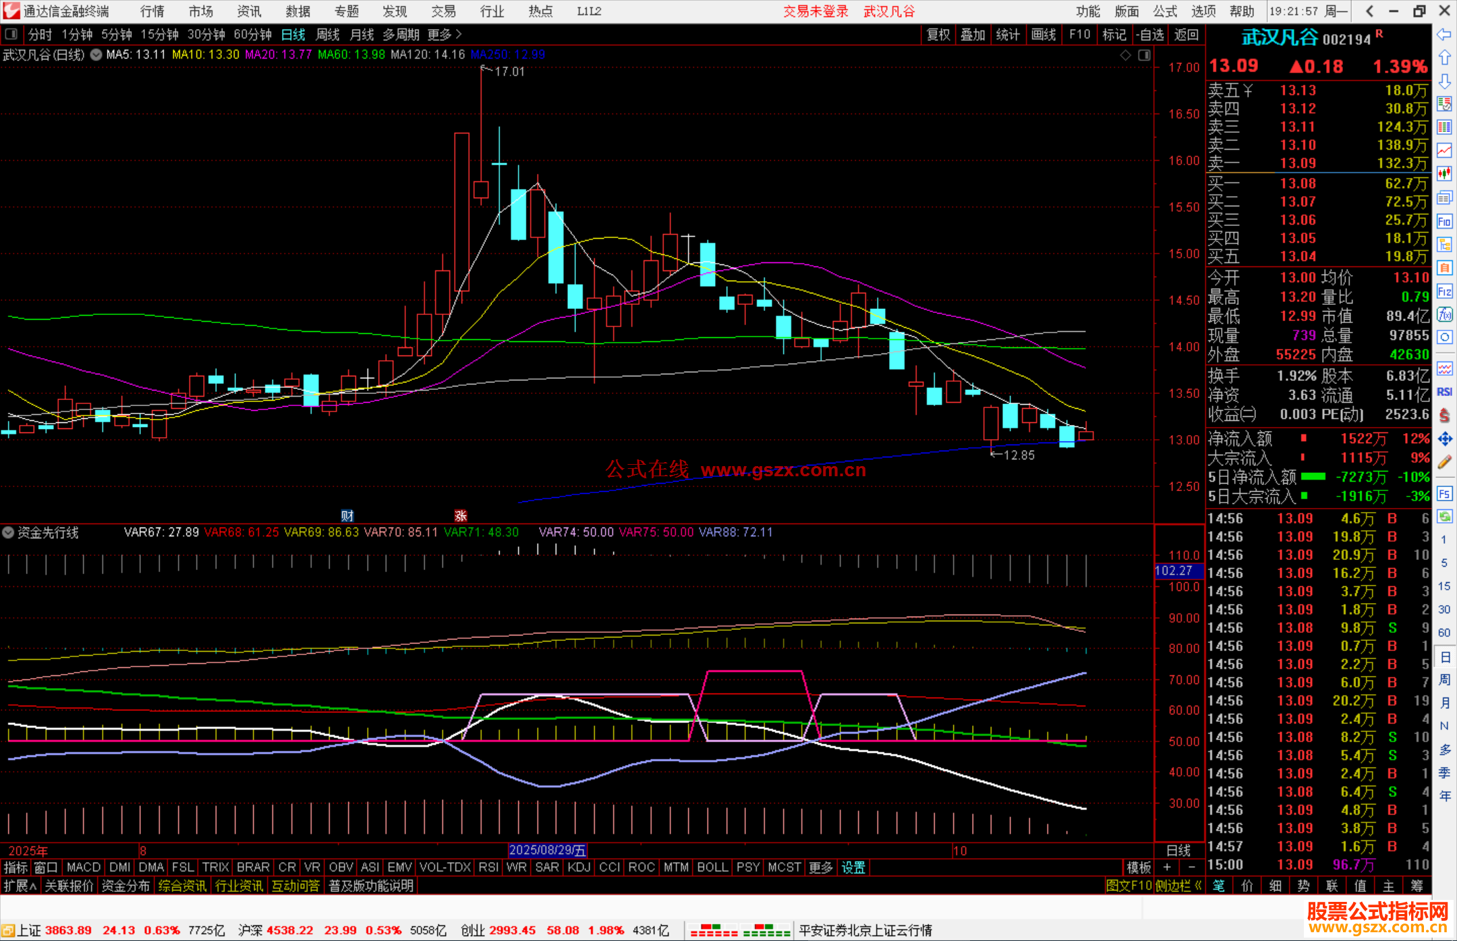Click the 2025/08/29 date marker on timeline
Image resolution: width=1457 pixels, height=941 pixels.
[547, 851]
